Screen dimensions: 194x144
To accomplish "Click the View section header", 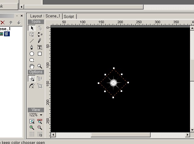I will 36,110.
